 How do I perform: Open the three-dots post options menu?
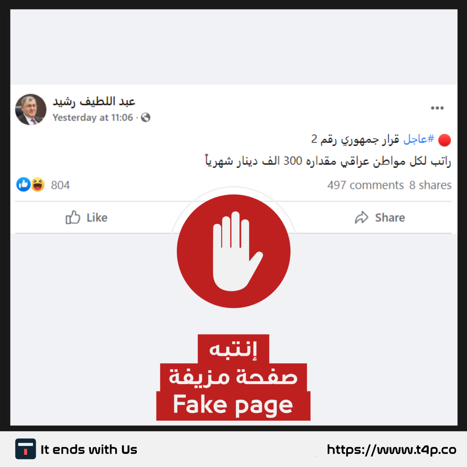[x=437, y=108]
